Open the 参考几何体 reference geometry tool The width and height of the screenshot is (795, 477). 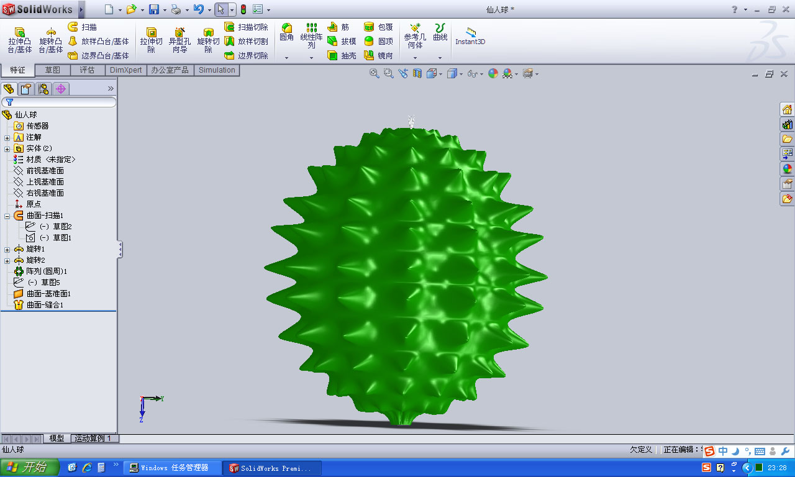(415, 36)
